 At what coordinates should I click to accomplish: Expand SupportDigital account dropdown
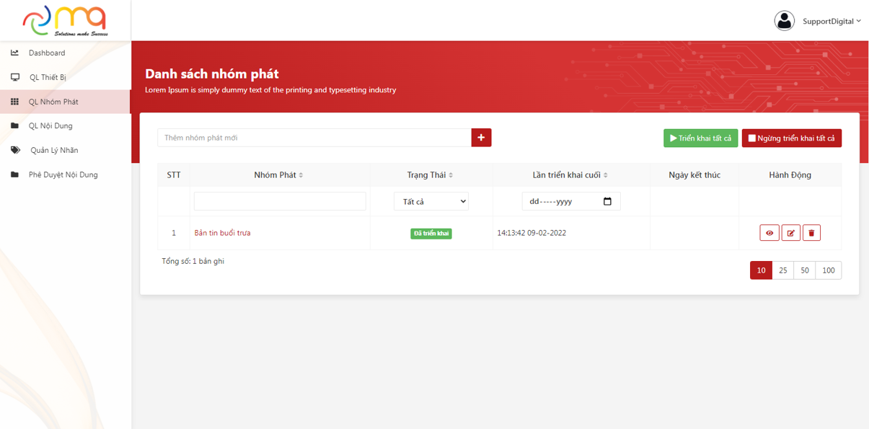pyautogui.click(x=831, y=22)
